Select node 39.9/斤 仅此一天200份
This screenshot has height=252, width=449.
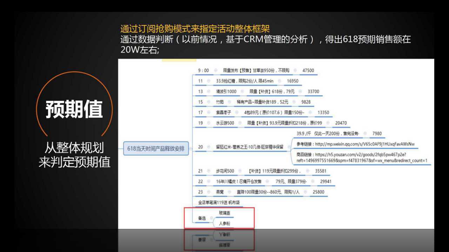328,133
